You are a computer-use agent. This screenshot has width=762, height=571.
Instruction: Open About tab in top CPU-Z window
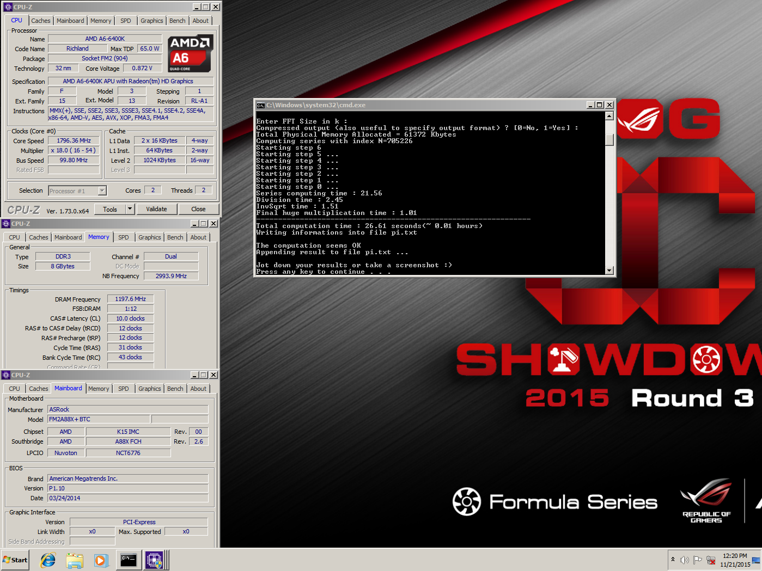(x=200, y=21)
